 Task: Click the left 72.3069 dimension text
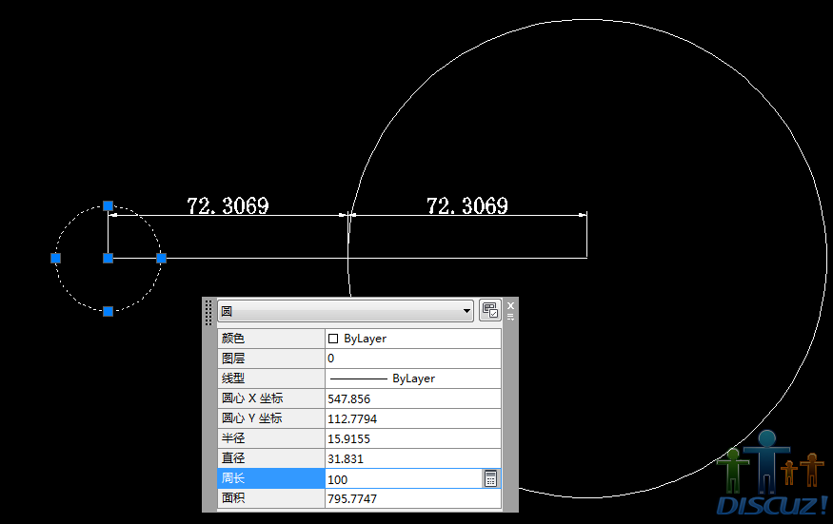(228, 205)
